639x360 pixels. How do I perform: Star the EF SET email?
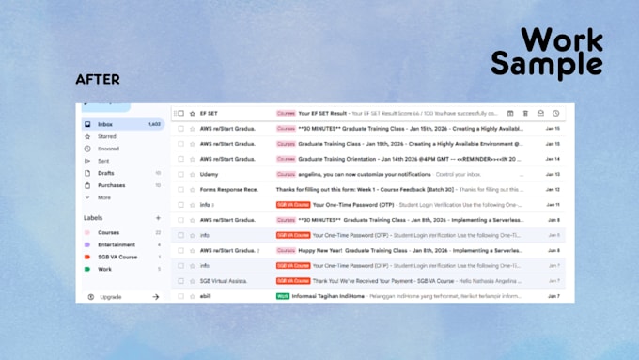[193, 114]
